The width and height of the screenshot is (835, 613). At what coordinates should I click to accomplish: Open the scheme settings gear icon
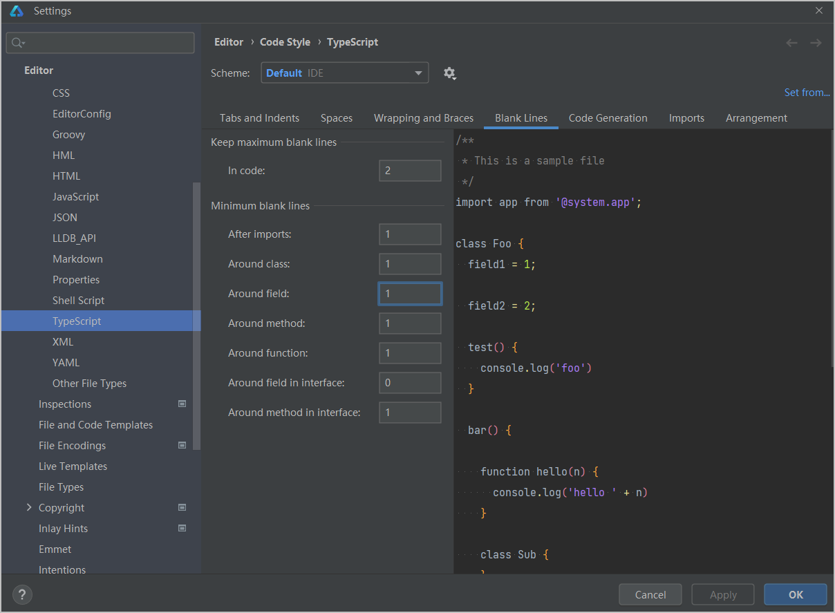[450, 73]
